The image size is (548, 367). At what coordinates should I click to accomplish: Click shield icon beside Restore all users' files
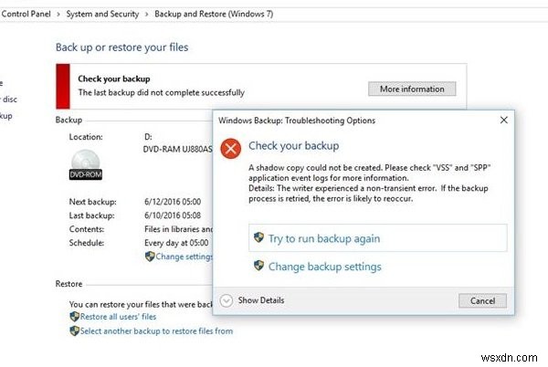[74, 317]
